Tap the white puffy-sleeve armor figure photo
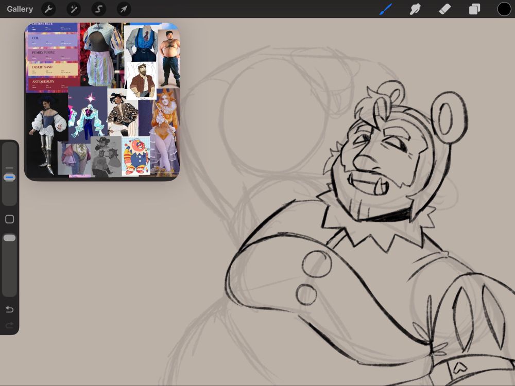The width and height of the screenshot is (515, 386). click(47, 134)
